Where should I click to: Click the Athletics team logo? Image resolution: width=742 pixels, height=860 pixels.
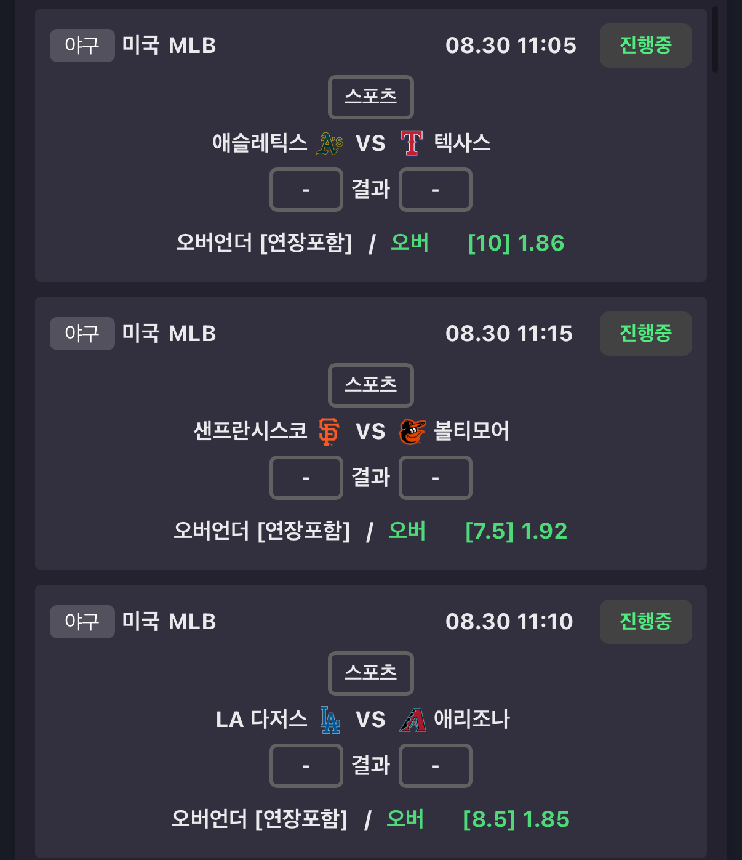point(329,143)
